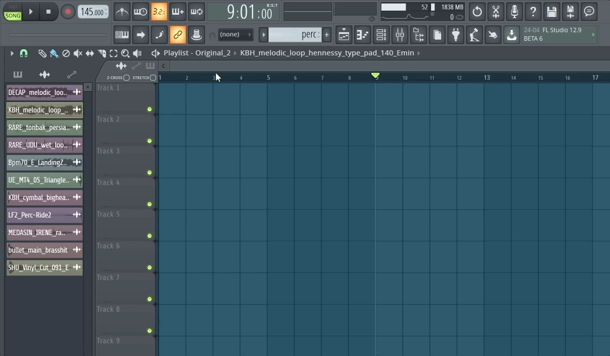Select the slip tool double-arrow icon

90,53
